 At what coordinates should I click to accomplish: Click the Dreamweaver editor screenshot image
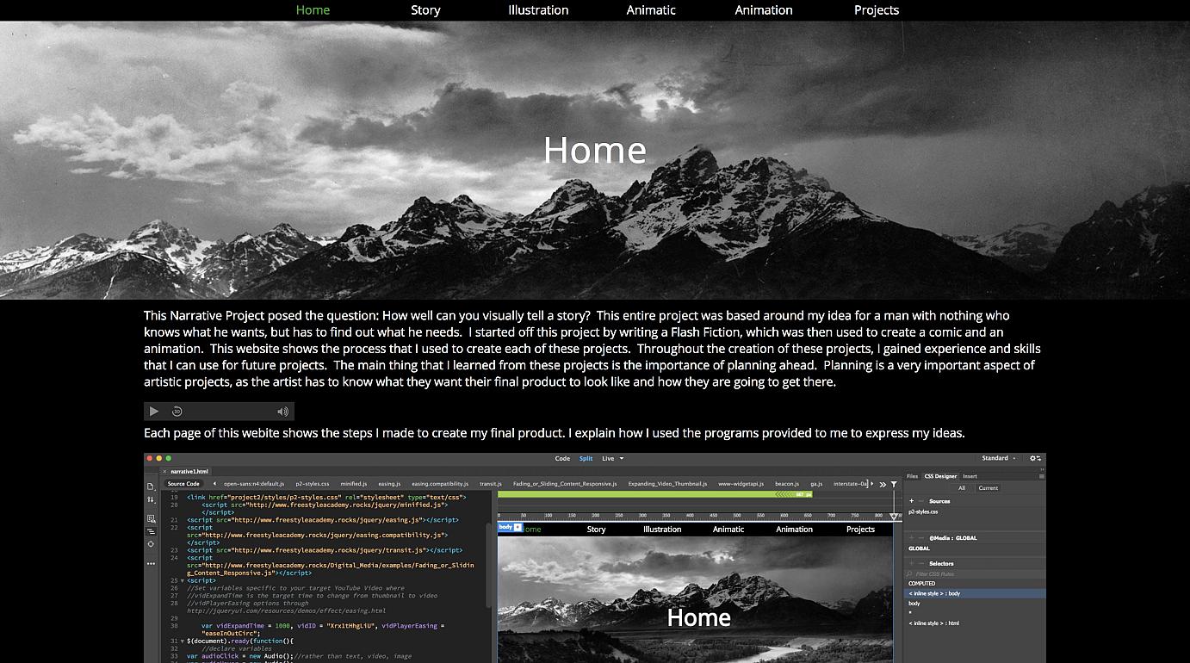tap(594, 557)
